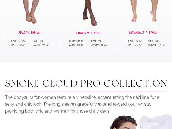Click Lumi's legs photo

(90, 13)
